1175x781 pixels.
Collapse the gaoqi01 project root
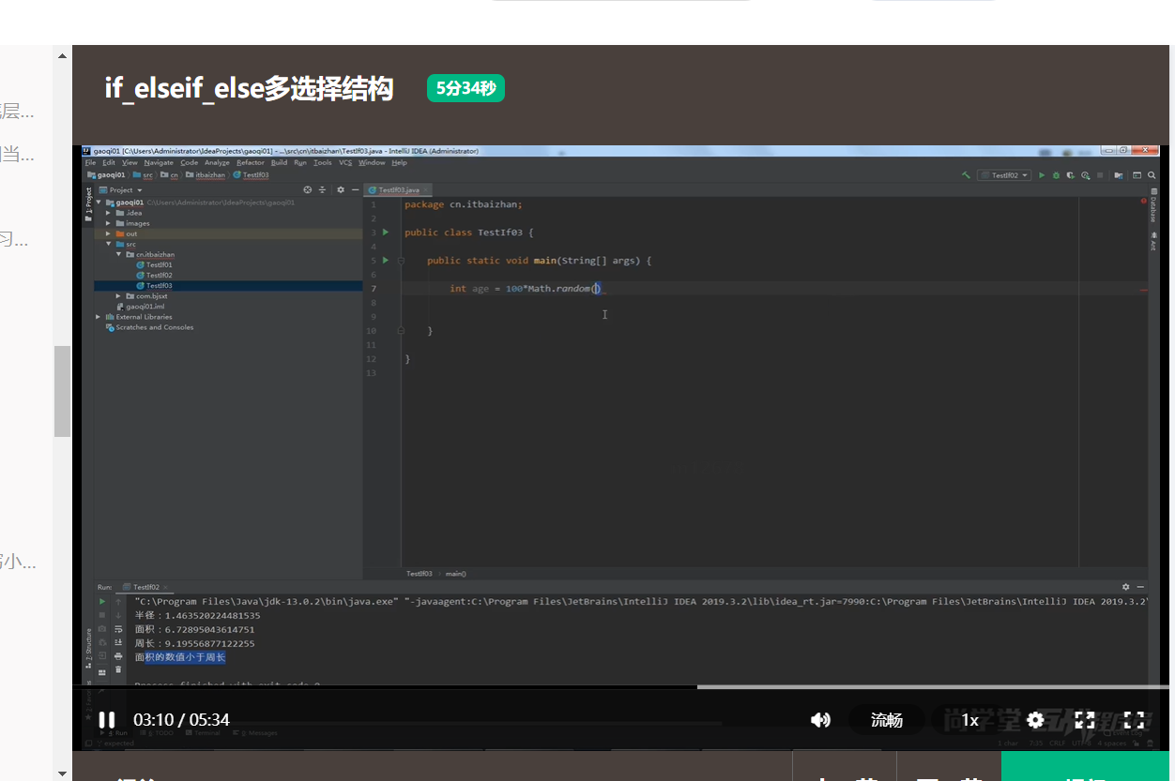coord(99,202)
